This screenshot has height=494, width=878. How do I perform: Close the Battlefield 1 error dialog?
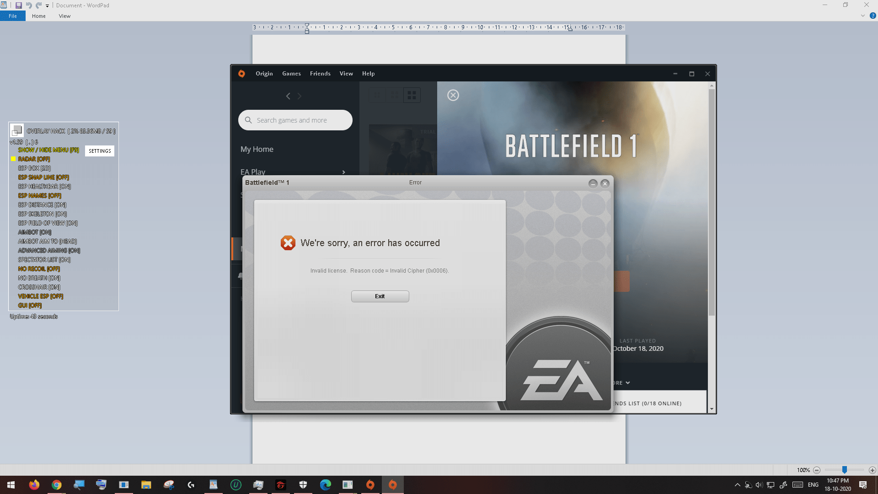pyautogui.click(x=605, y=183)
